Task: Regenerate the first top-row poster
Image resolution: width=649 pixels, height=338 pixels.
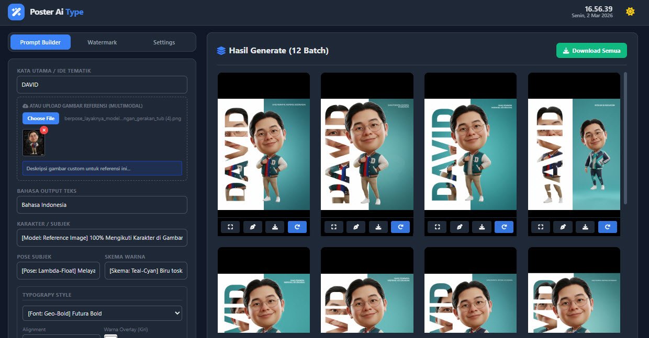Action: [x=297, y=227]
